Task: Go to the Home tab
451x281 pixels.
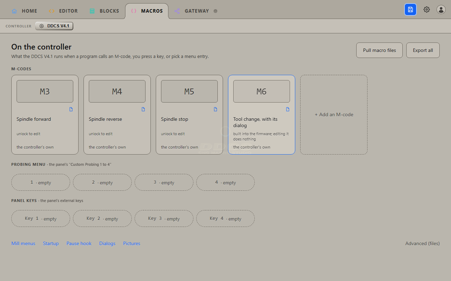Action: pyautogui.click(x=24, y=11)
